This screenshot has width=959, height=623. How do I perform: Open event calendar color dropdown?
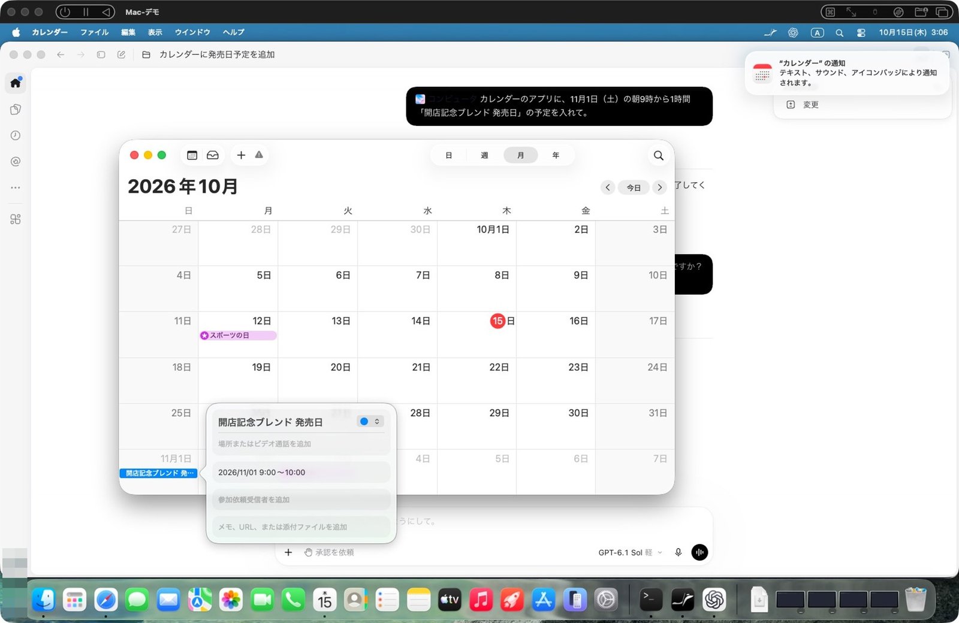click(370, 422)
